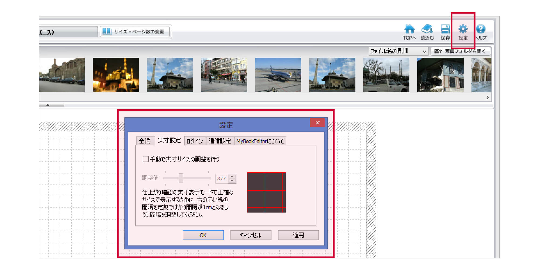Switch to the 全般 tab
This screenshot has width=540, height=270.
point(145,141)
